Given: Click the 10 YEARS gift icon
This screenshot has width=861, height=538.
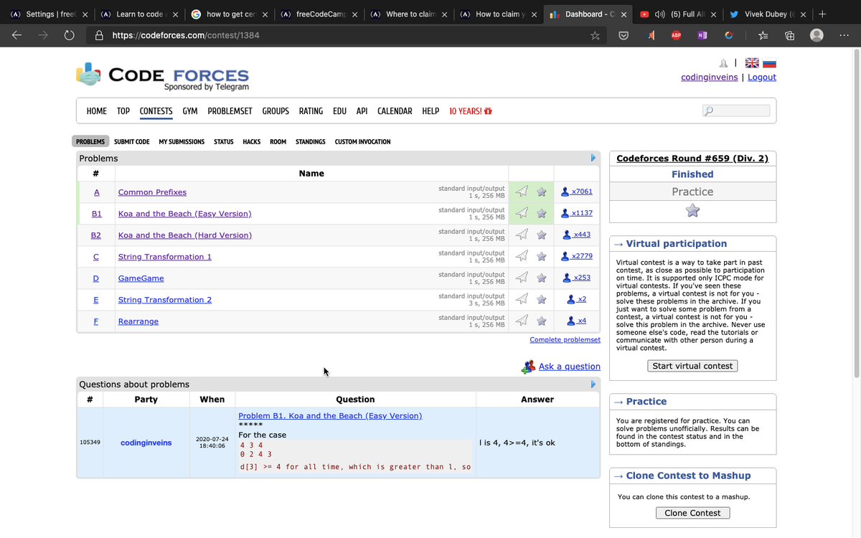Looking at the screenshot, I should (x=488, y=111).
